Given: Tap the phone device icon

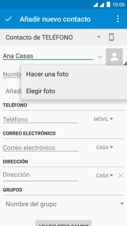Looking at the screenshot, I should coord(111,37).
